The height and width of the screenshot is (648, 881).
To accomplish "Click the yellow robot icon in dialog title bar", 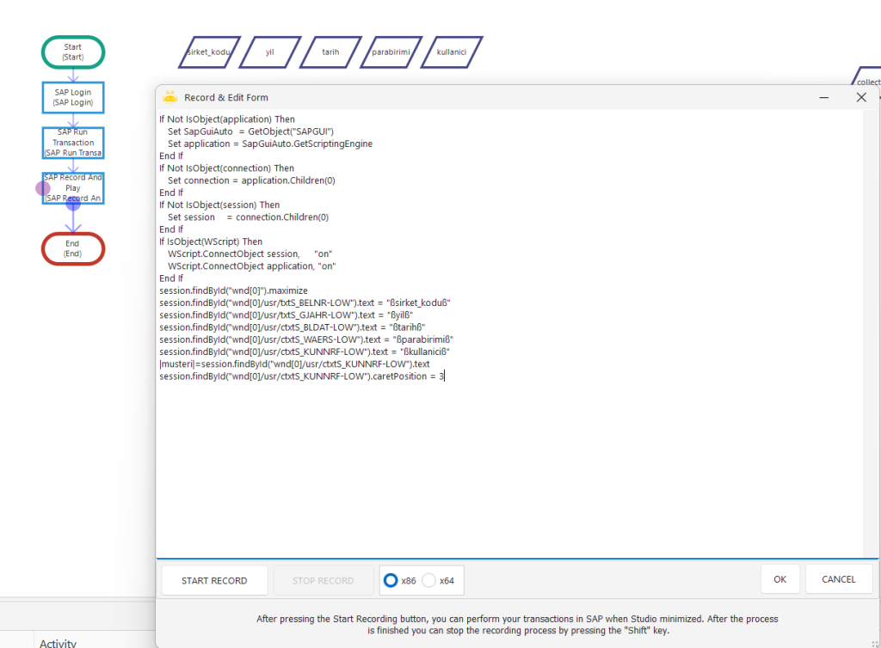I will point(169,97).
